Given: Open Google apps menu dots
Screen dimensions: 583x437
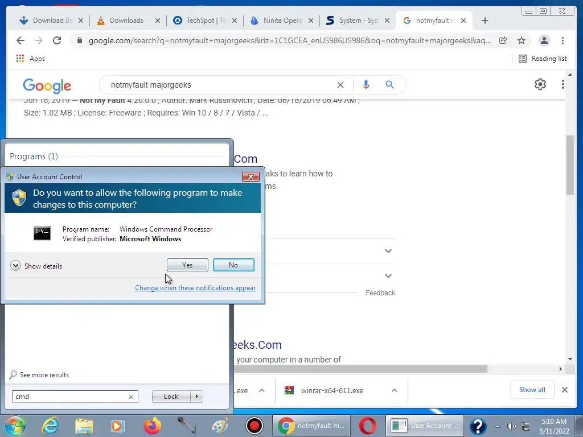Looking at the screenshot, I should (563, 84).
